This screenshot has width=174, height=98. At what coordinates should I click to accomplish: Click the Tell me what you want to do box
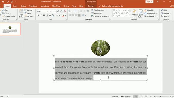point(112,6)
